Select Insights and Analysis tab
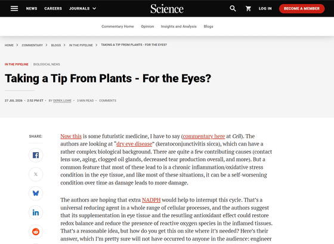The width and height of the screenshot is (334, 244). click(179, 26)
